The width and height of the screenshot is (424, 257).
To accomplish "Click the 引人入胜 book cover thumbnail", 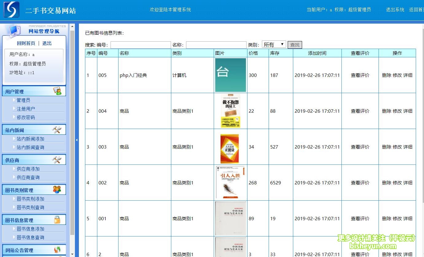I will (x=230, y=183).
